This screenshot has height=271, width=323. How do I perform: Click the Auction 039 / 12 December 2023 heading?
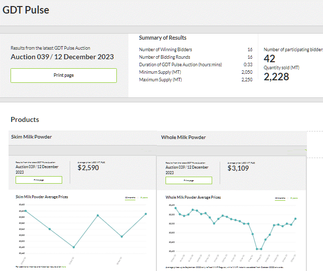[62, 57]
